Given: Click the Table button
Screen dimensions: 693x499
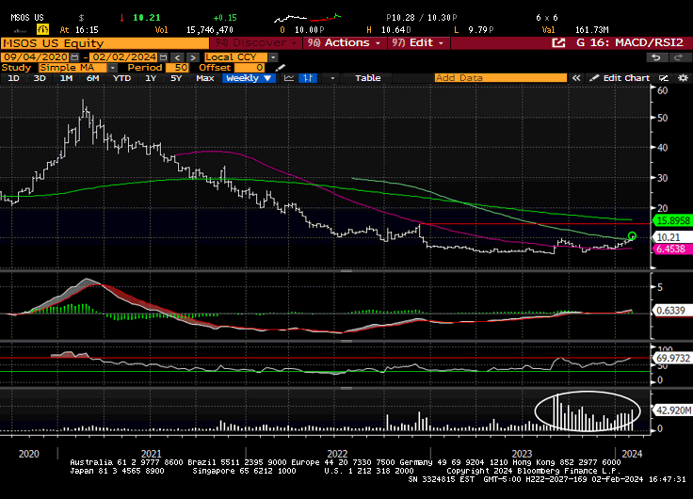Looking at the screenshot, I should point(368,78).
